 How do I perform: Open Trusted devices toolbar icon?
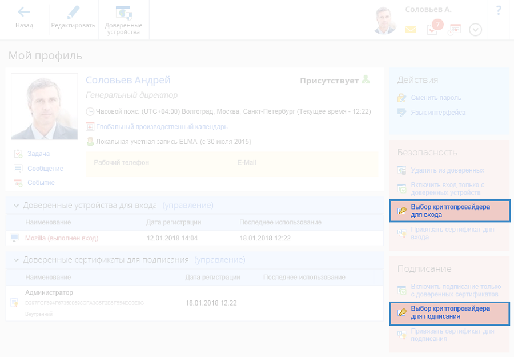click(123, 12)
